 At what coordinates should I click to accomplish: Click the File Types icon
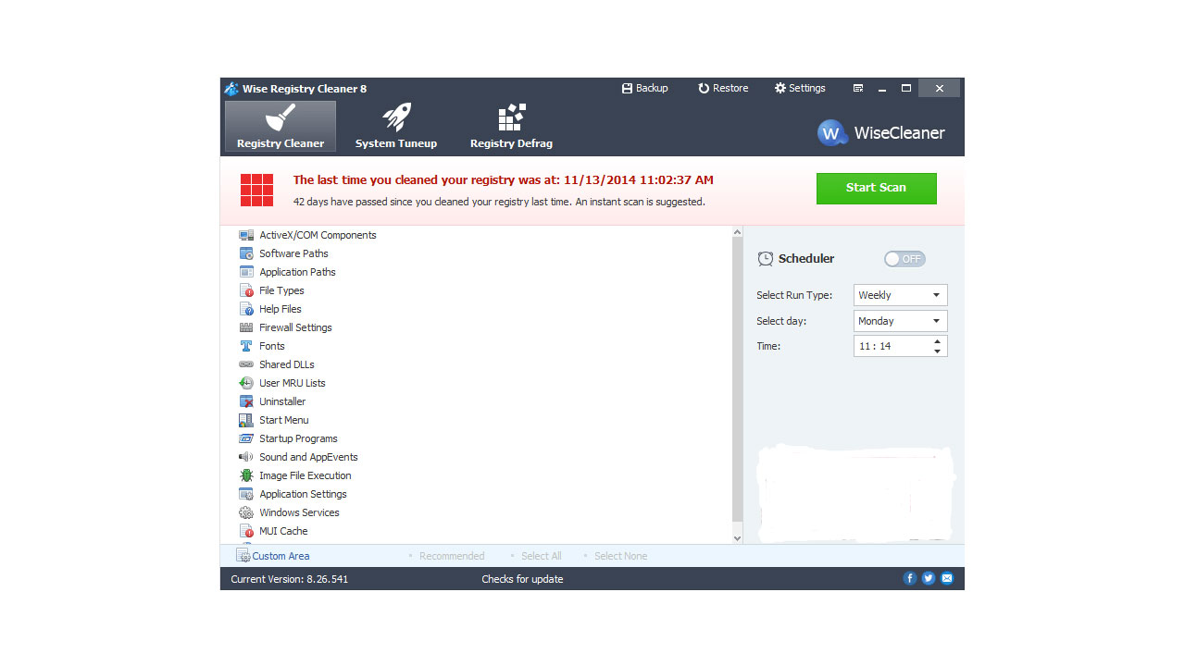pos(246,290)
